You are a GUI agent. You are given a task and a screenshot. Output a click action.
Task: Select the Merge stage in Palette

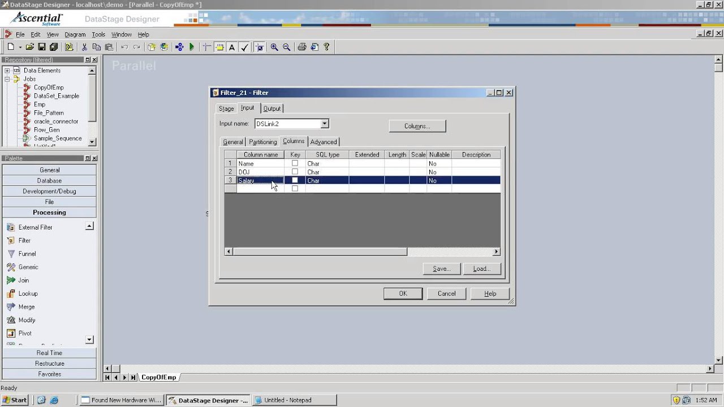click(26, 307)
